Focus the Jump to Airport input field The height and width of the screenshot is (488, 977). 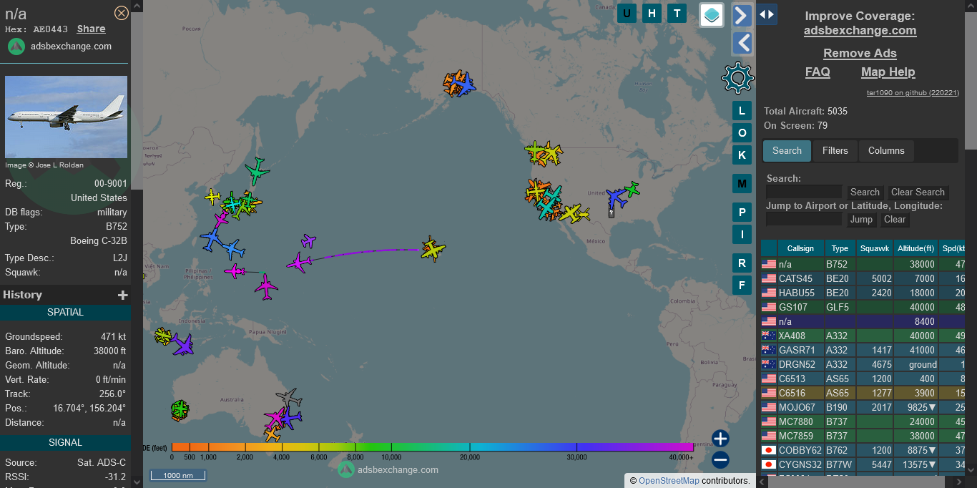coord(804,220)
